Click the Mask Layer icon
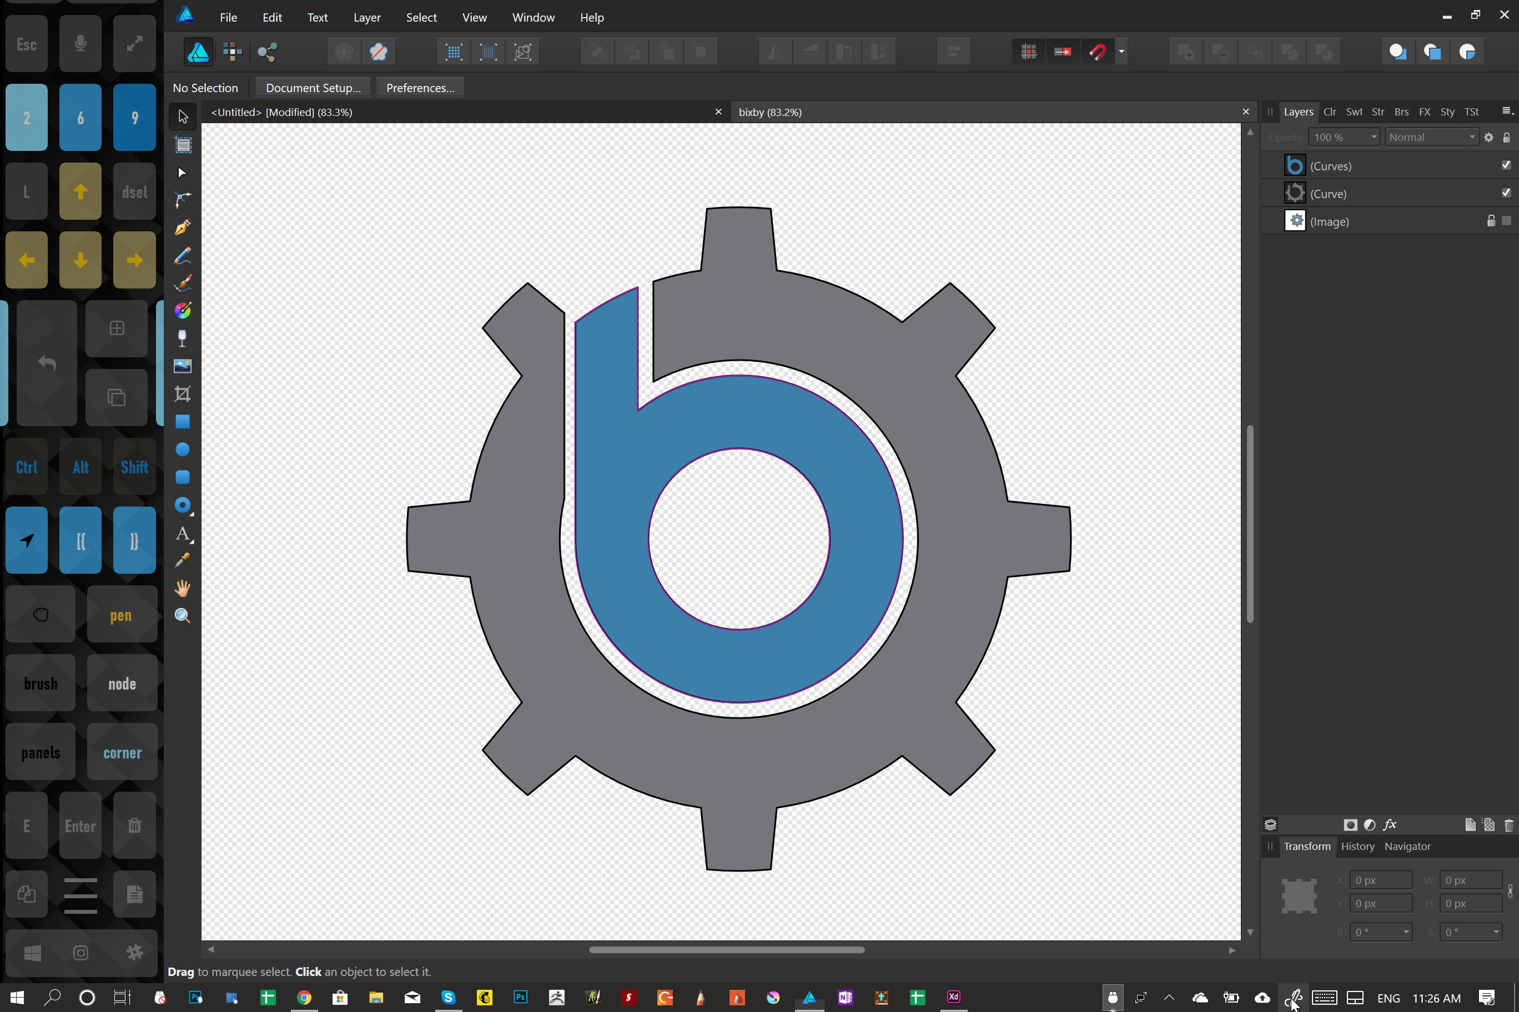Screen dimensions: 1519x1012 [1350, 825]
